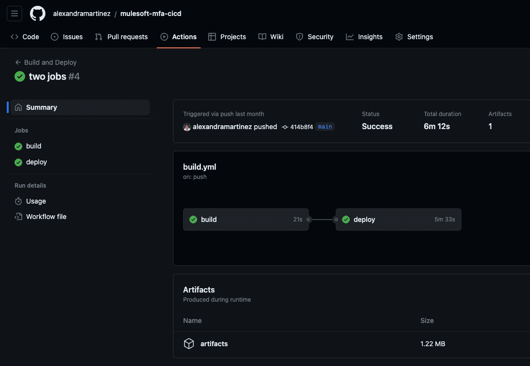This screenshot has width=530, height=366.
Task: Open the mulesoft-mfa-cicd repository link
Action: (x=151, y=14)
